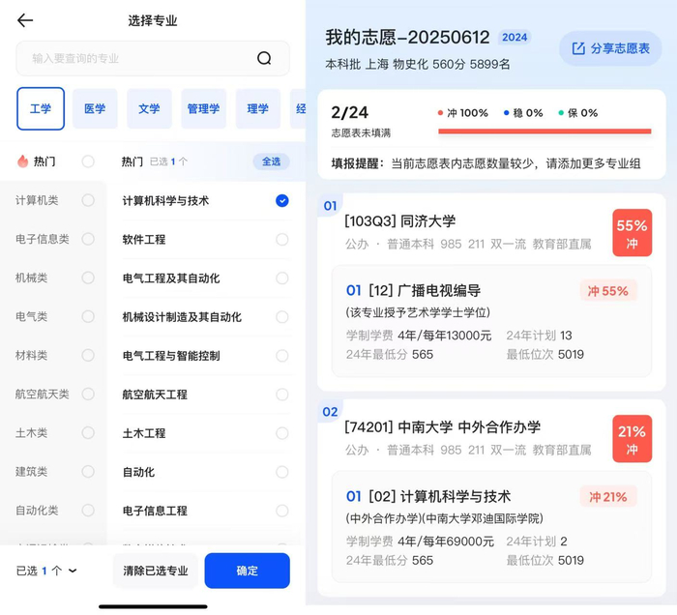Select the 材料类 radio button
Screen dimensions: 677x615
(88, 355)
